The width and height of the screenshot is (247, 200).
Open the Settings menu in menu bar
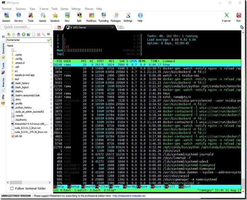click(x=76, y=9)
